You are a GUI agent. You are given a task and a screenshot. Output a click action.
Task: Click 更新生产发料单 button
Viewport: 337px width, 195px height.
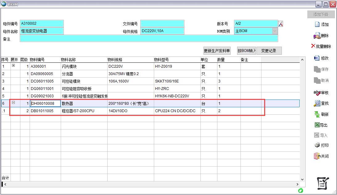point(217,51)
